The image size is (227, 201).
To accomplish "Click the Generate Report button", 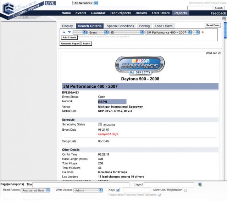I will 70,44.
